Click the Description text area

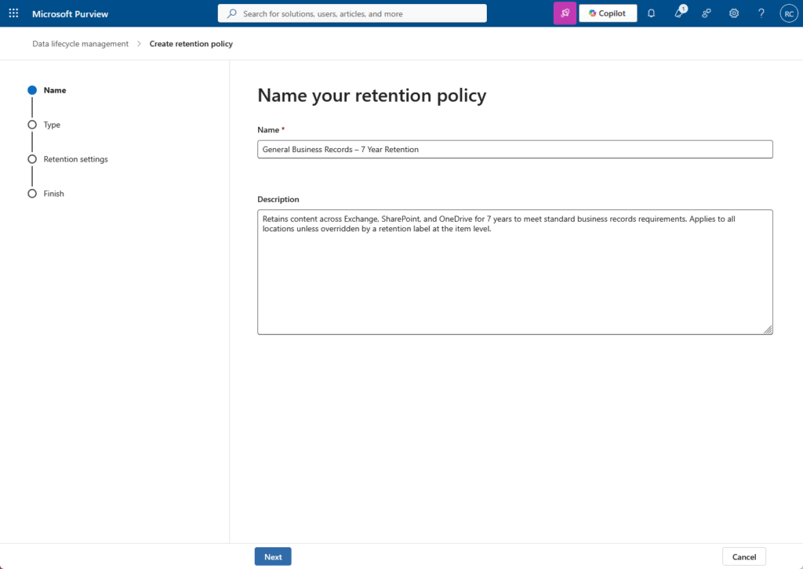pyautogui.click(x=514, y=272)
